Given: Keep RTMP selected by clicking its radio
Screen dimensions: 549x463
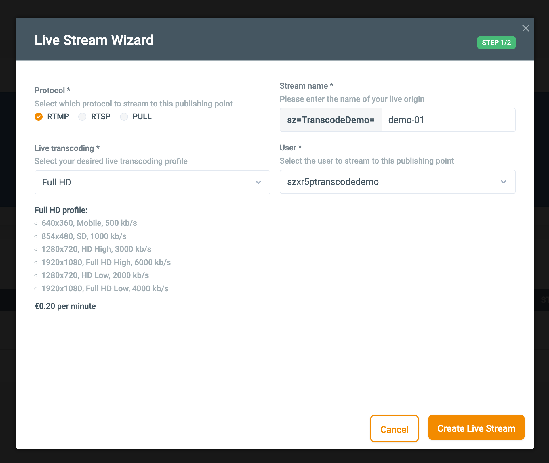Looking at the screenshot, I should (x=39, y=117).
